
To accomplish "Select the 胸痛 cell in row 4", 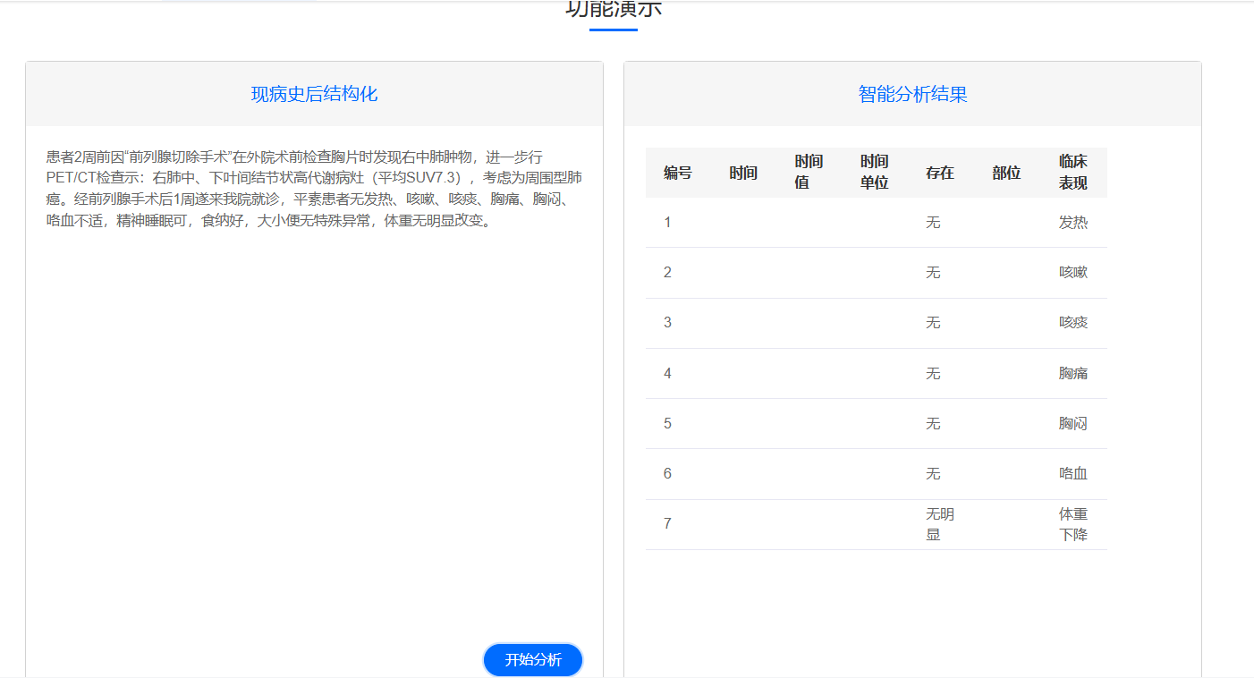I will [1072, 373].
